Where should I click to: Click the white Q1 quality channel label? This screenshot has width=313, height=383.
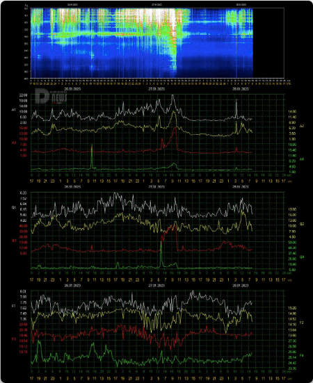click(14, 207)
